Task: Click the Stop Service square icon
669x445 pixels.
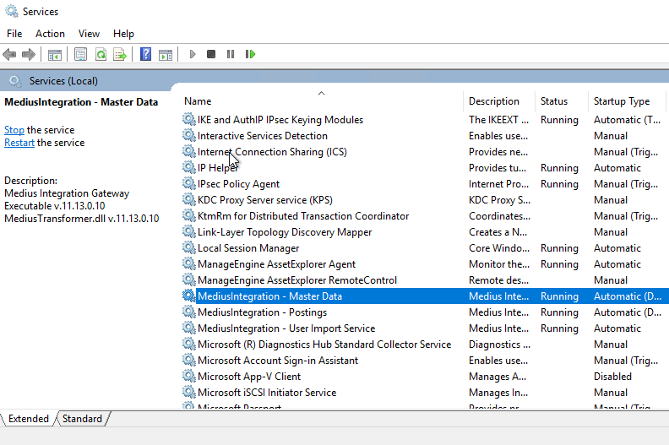Action: pyautogui.click(x=211, y=54)
